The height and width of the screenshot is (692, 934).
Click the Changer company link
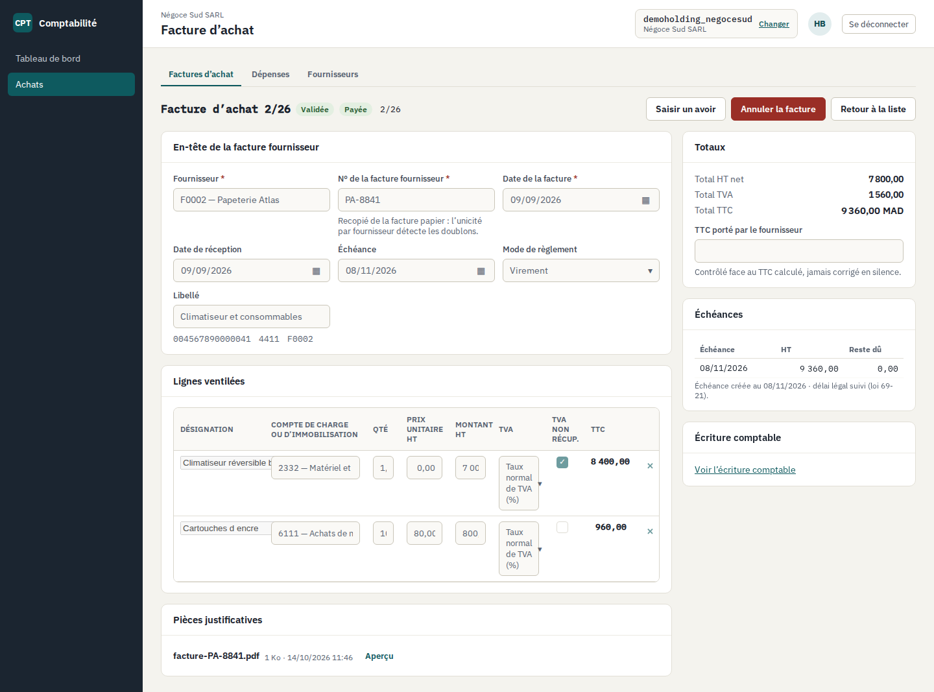pos(774,24)
